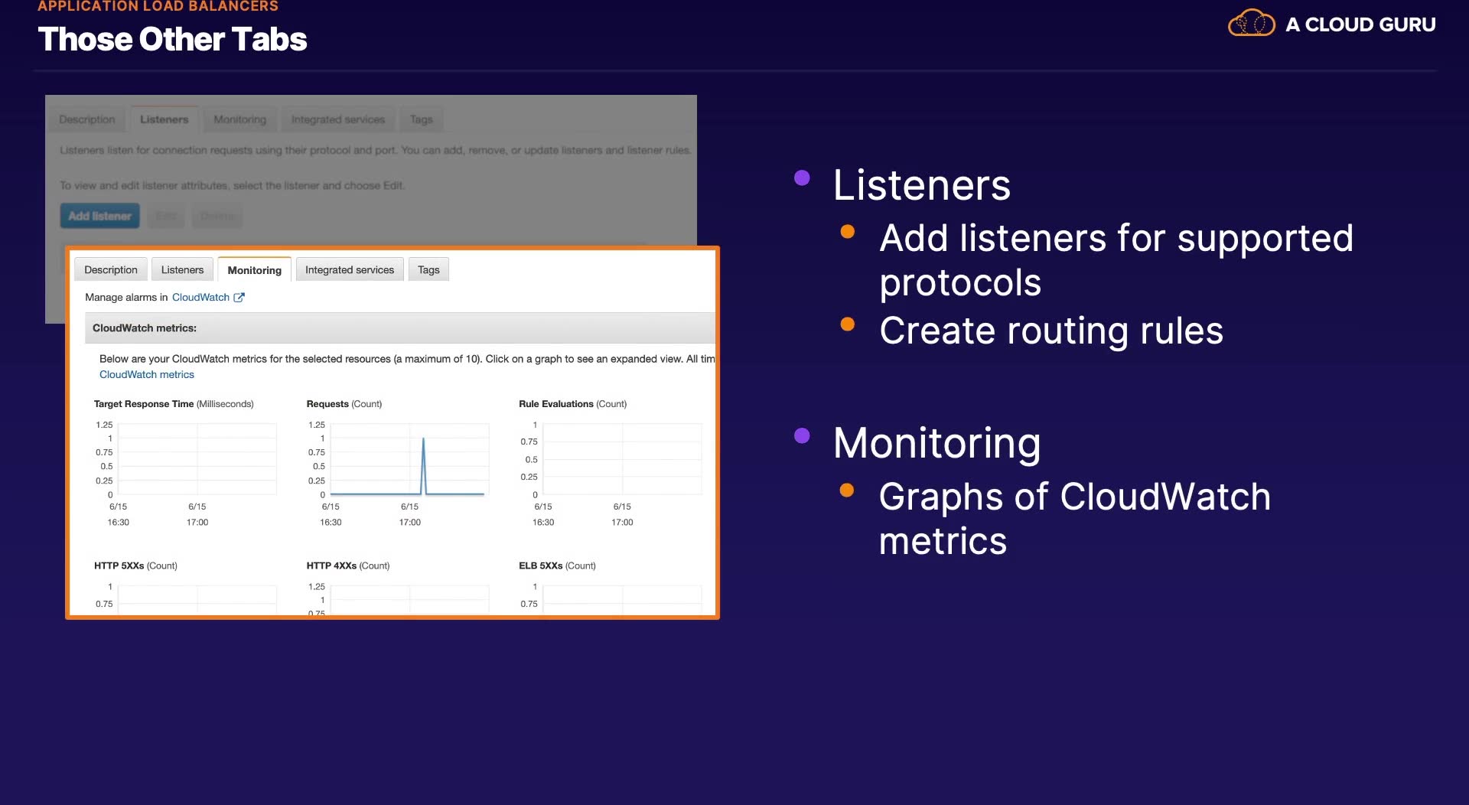Click the 'Target Response Time (Milliseconds)' graph title
This screenshot has height=805, width=1469.
pos(174,404)
